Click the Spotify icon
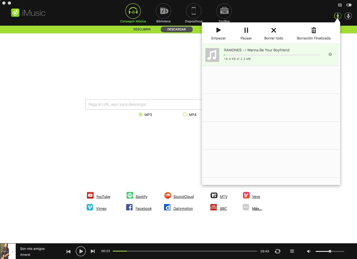This screenshot has width=357, height=259. tap(130, 195)
